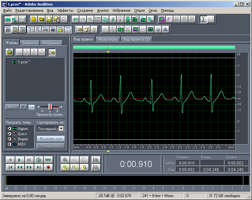Switch to Edit waveform view icon
Viewport: 252px width, 200px height.
point(8,19)
